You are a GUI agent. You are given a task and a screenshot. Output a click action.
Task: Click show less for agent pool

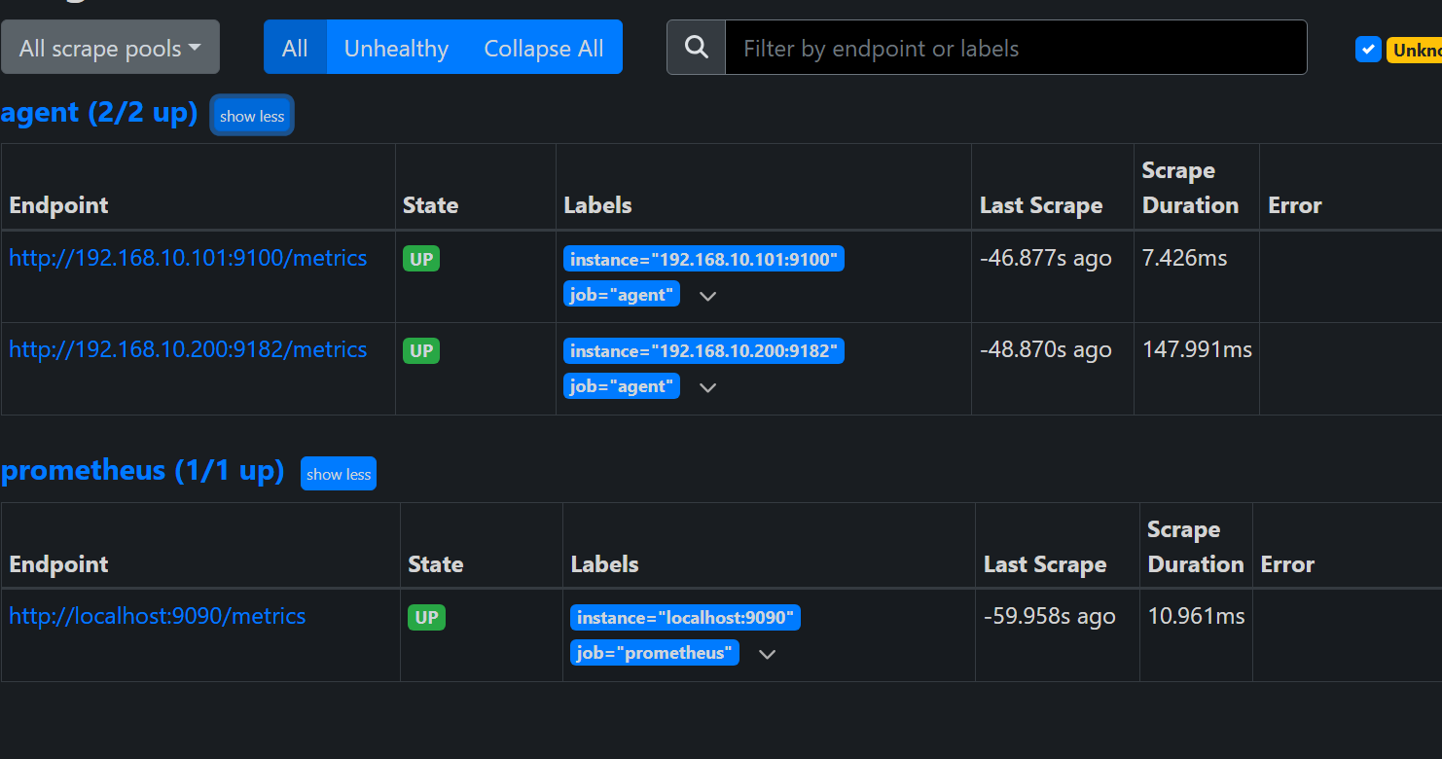252,116
